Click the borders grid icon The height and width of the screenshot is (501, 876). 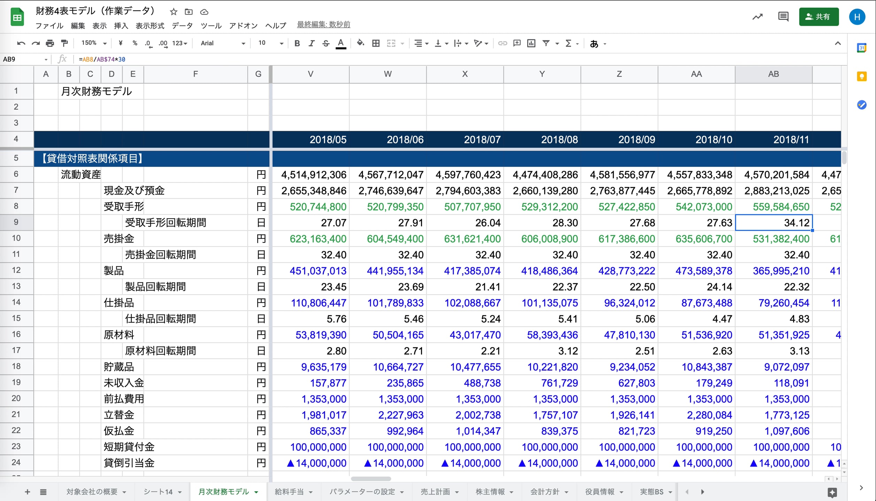[x=376, y=43]
